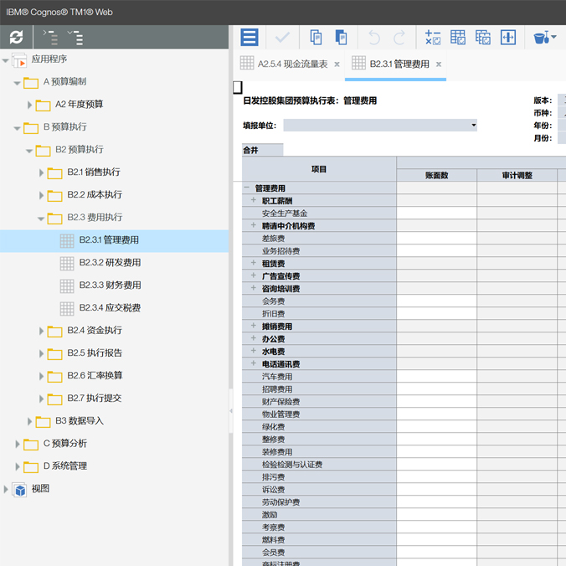Select the B2.3.1 管理费用 tab
This screenshot has height=566, width=566.
(399, 64)
